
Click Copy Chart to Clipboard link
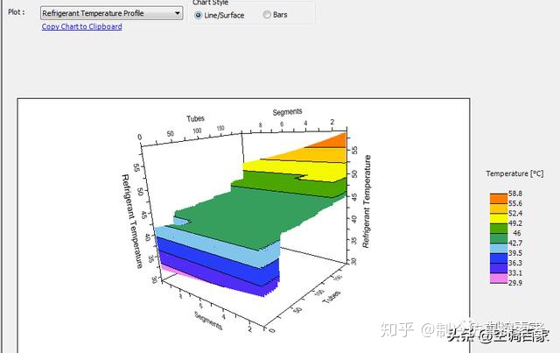(81, 26)
